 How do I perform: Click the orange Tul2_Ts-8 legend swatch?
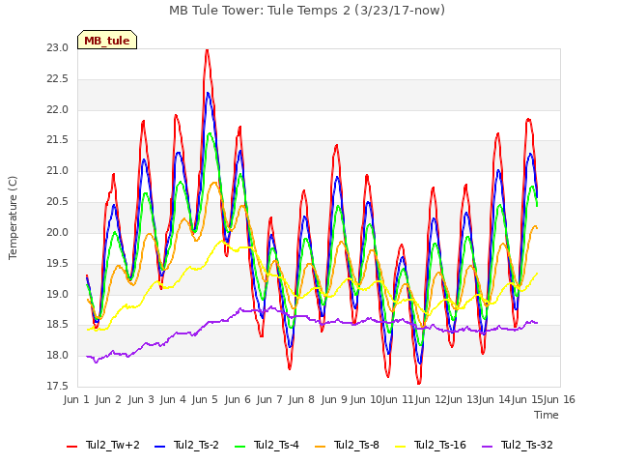(x=320, y=447)
